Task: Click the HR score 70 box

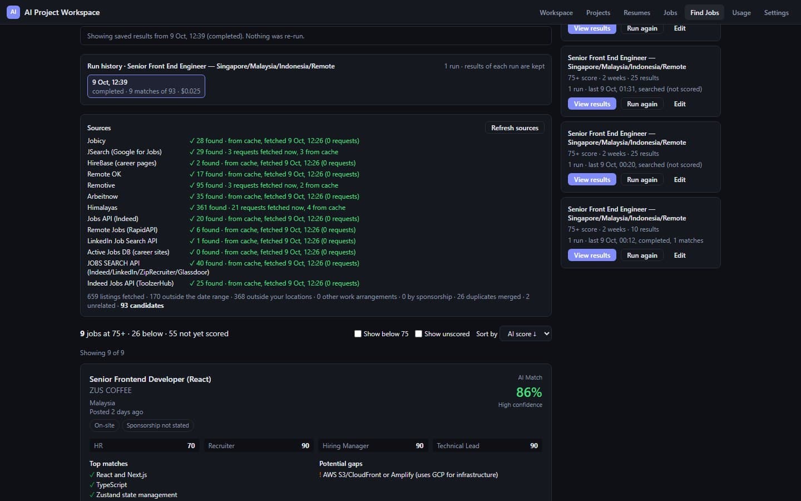Action: click(x=144, y=446)
